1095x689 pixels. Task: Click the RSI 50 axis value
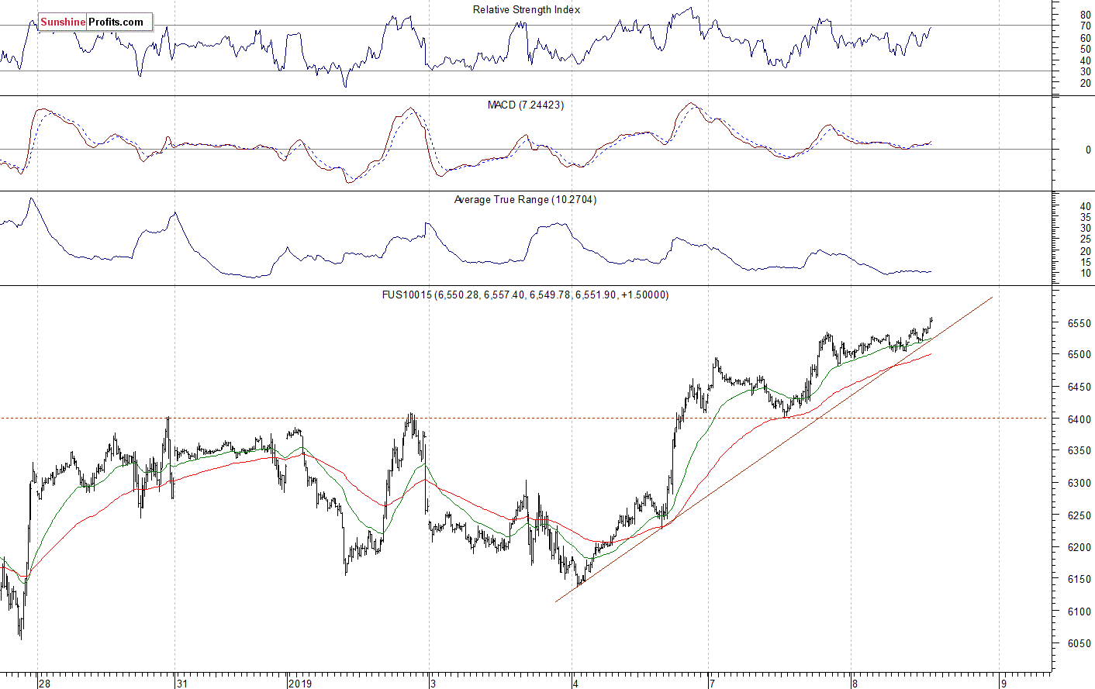tap(1085, 49)
